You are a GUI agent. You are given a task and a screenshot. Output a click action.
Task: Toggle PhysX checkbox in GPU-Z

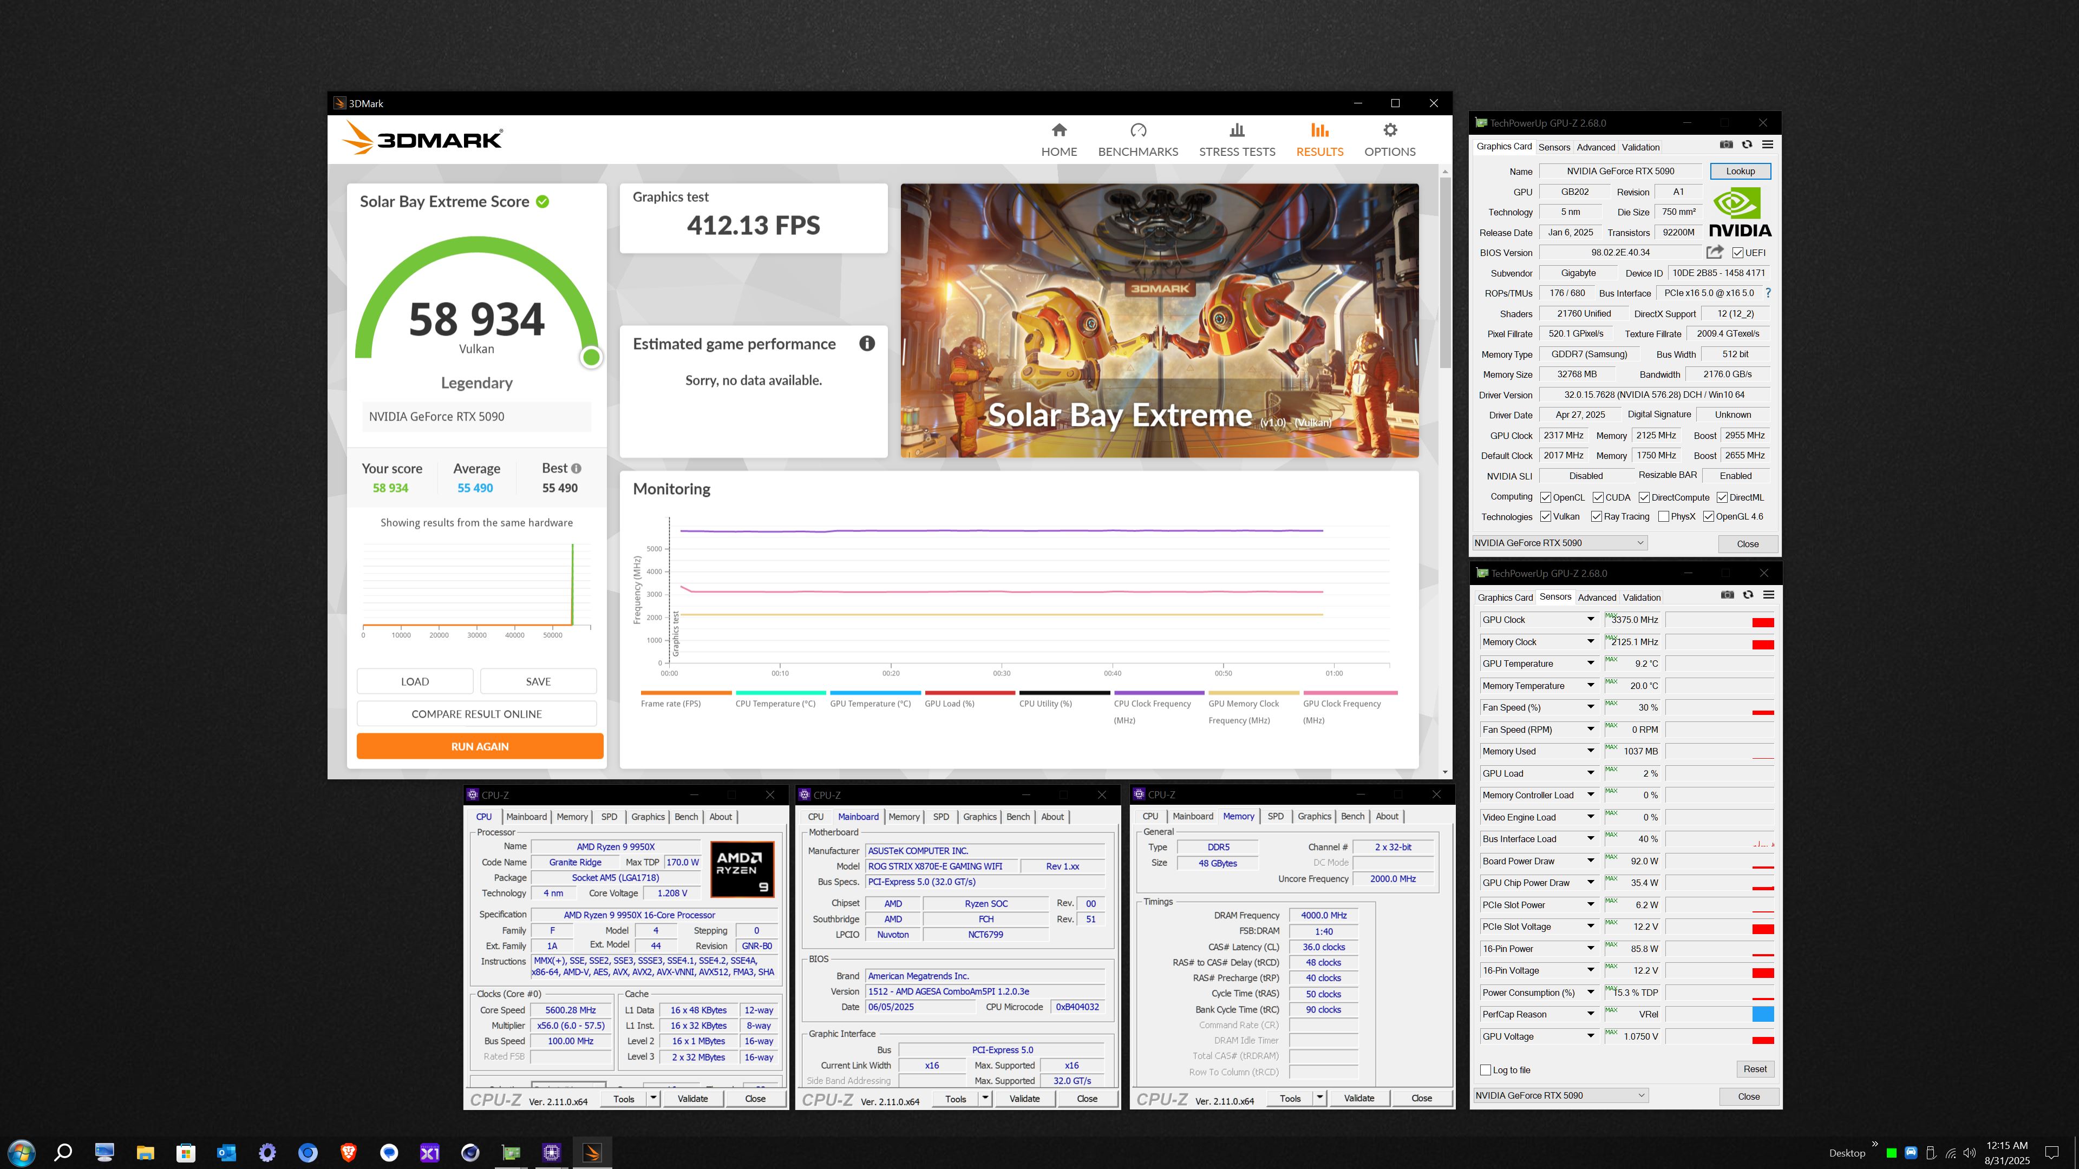[x=1663, y=516]
